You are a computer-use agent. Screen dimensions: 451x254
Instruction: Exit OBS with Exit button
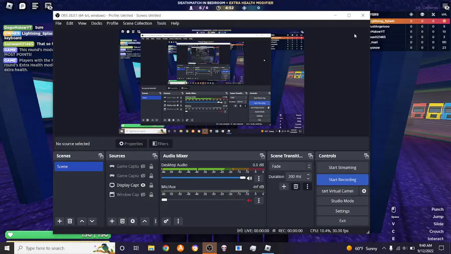coord(342,221)
